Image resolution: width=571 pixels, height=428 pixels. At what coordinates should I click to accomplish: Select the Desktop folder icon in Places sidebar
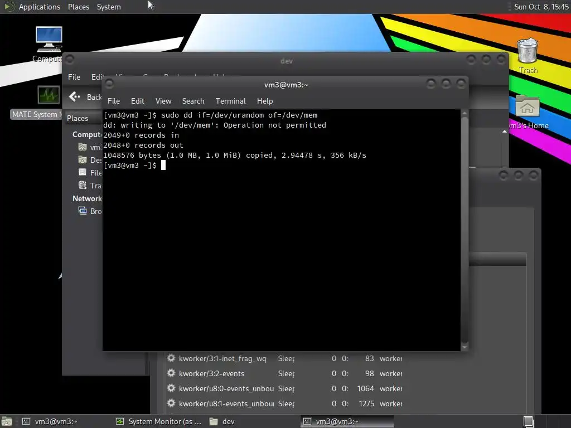[x=83, y=160]
